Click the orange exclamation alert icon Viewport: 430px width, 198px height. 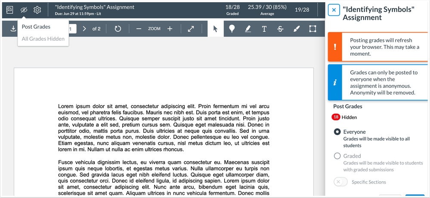tap(335, 47)
